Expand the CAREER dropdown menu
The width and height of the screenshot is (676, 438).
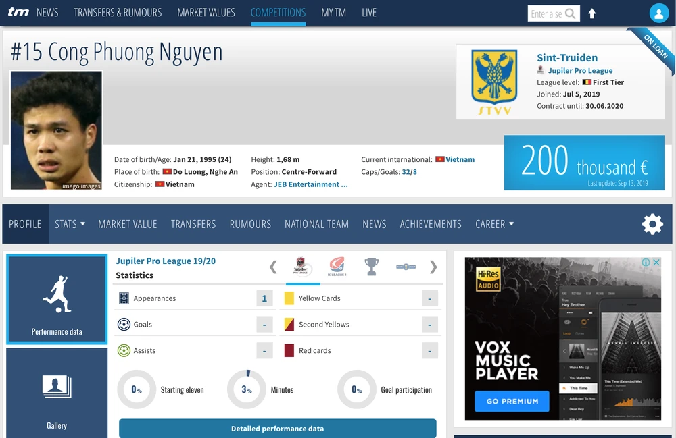[494, 224]
